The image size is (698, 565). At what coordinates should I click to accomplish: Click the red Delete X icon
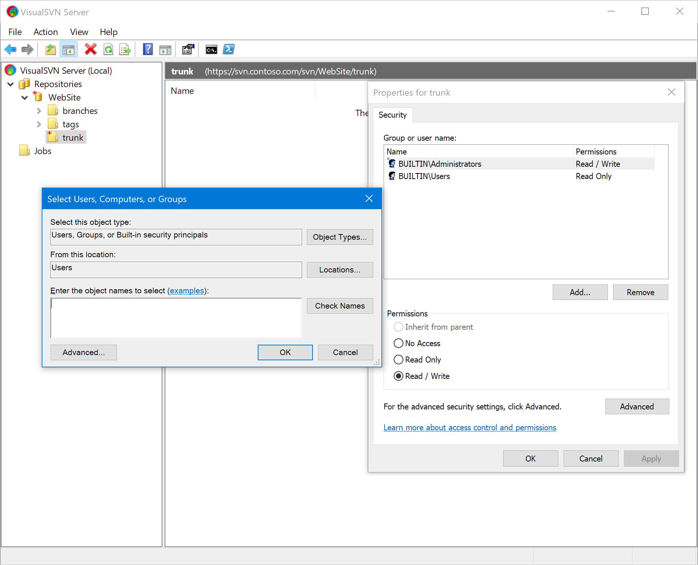coord(91,50)
